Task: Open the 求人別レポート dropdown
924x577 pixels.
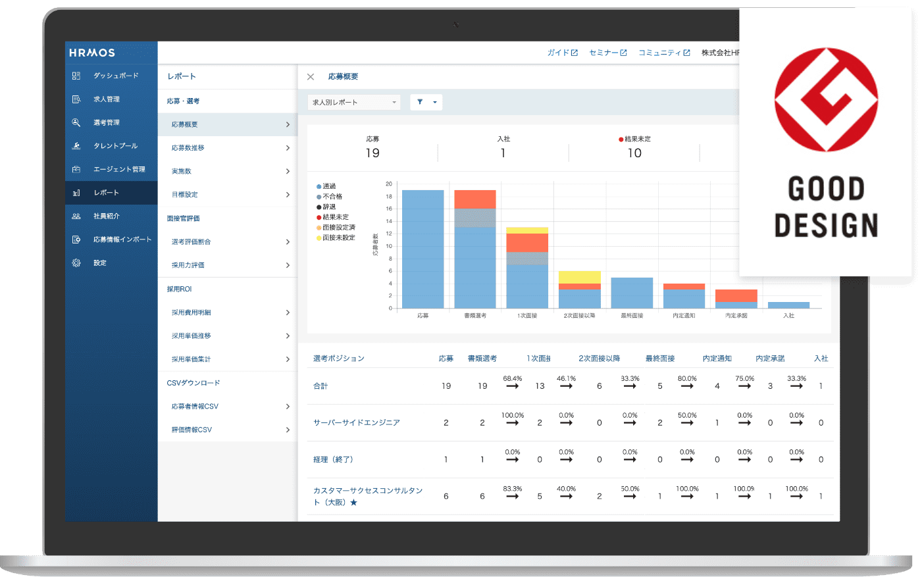Action: pyautogui.click(x=354, y=102)
